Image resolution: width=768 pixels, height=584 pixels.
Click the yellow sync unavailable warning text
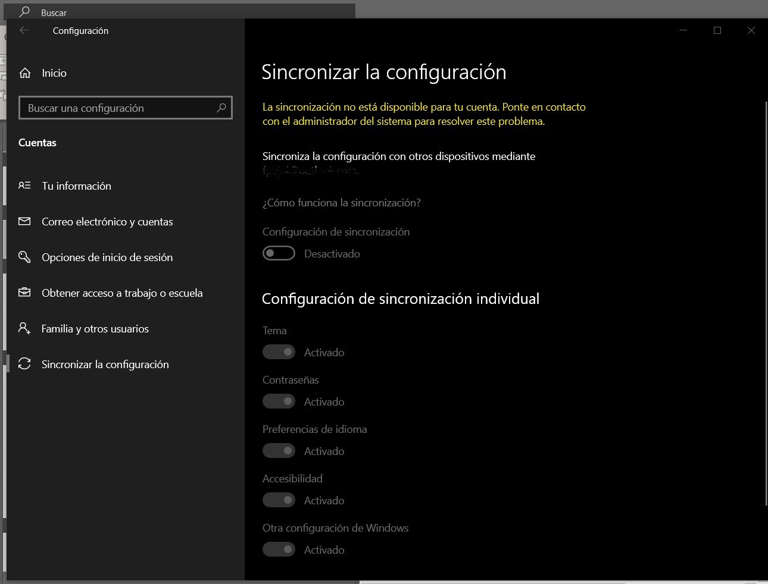pos(424,114)
